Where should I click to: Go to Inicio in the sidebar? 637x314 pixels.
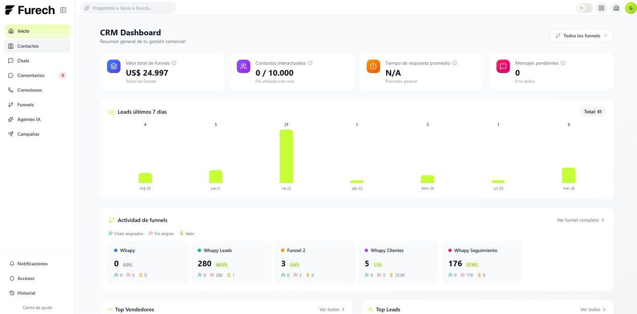[x=37, y=31]
